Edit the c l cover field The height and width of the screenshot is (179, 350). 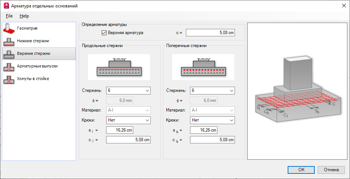coord(128,140)
